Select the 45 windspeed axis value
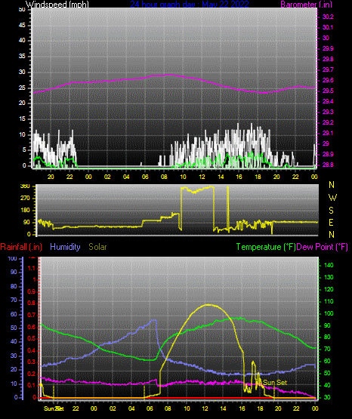The width and height of the screenshot is (352, 419). 22,26
